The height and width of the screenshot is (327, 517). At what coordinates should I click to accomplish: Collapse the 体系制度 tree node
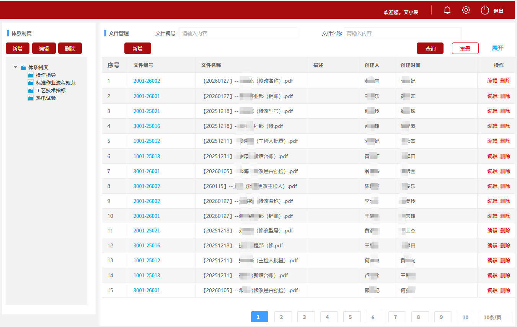15,67
